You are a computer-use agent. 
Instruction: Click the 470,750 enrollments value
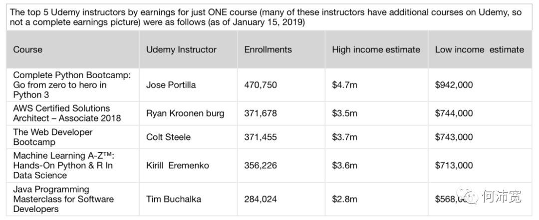coord(261,85)
